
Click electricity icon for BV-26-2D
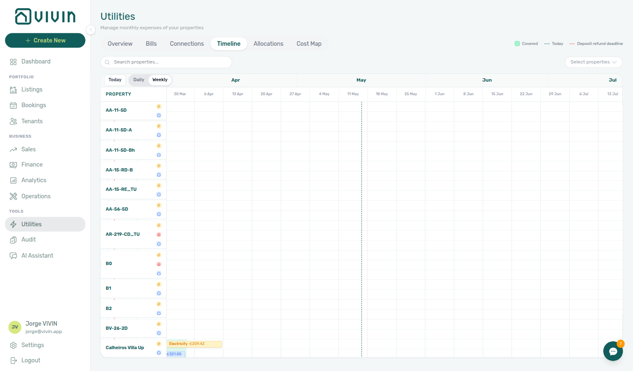coord(159,324)
